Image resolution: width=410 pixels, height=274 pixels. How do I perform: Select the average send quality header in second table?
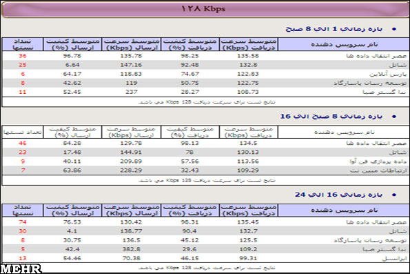click(x=72, y=132)
